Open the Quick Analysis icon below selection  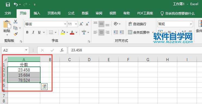tap(44, 87)
